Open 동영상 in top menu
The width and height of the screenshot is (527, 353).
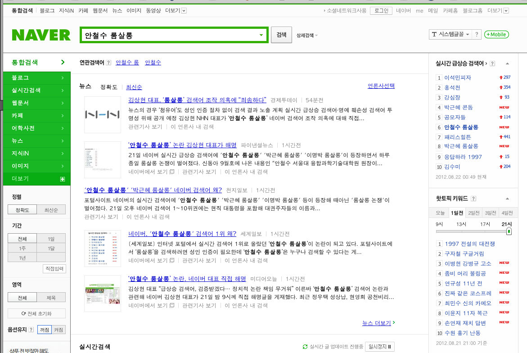click(153, 10)
